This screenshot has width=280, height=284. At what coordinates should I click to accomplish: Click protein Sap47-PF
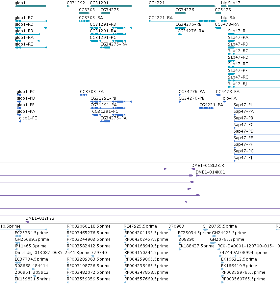pyautogui.click(x=243, y=144)
